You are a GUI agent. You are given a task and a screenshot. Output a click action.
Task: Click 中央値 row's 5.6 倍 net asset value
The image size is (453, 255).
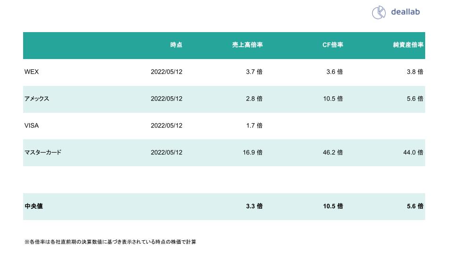pyautogui.click(x=415, y=206)
